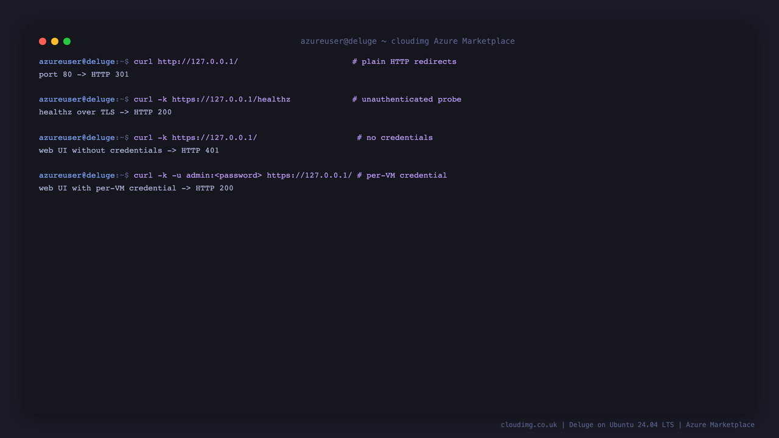Click the comment '# no credentials'
Screen dimensions: 779x438
[x=395, y=137]
